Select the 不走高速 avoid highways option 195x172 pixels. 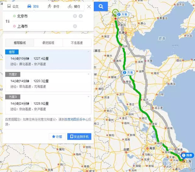point(77,43)
